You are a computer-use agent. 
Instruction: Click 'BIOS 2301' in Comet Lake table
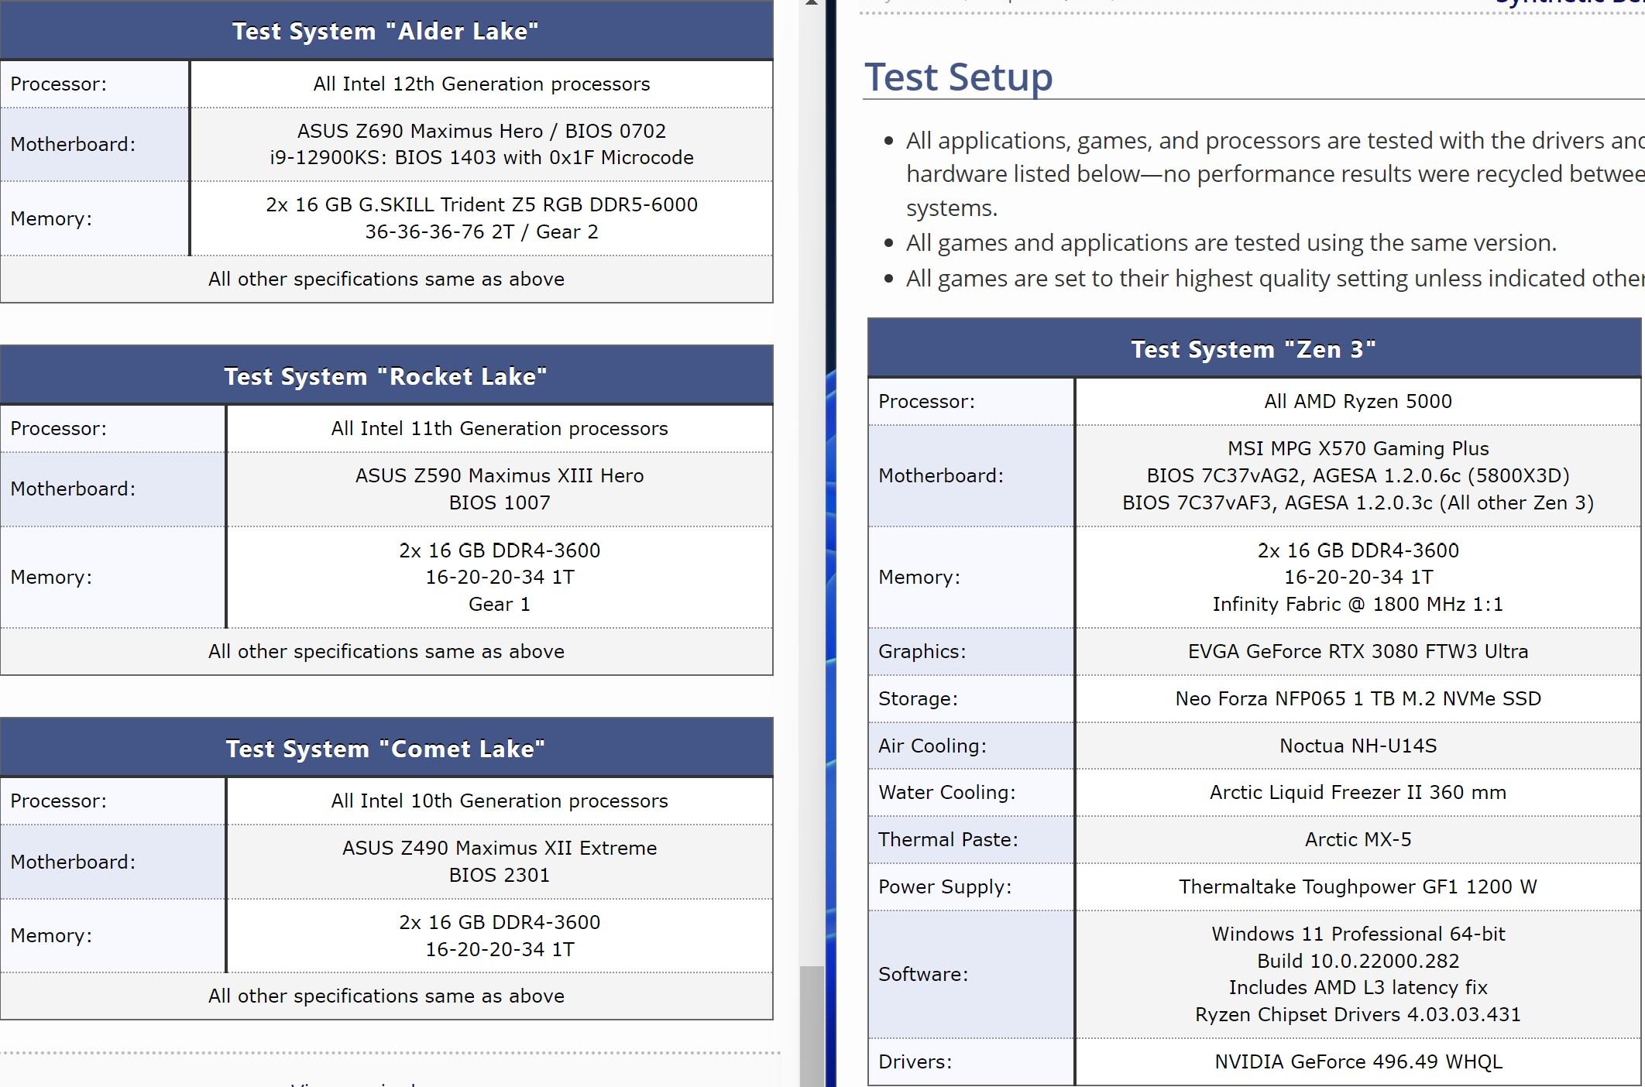[x=500, y=875]
